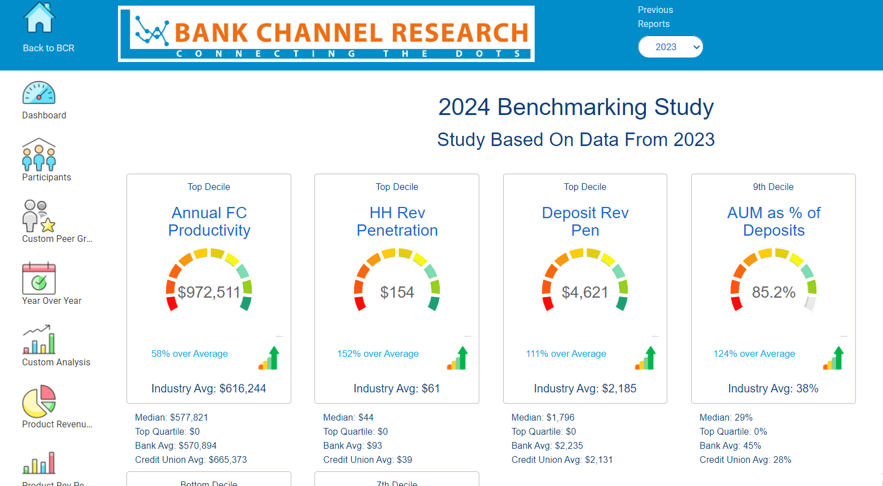Open the Dashboard menu entry by its label
This screenshot has width=883, height=486.
tap(44, 115)
